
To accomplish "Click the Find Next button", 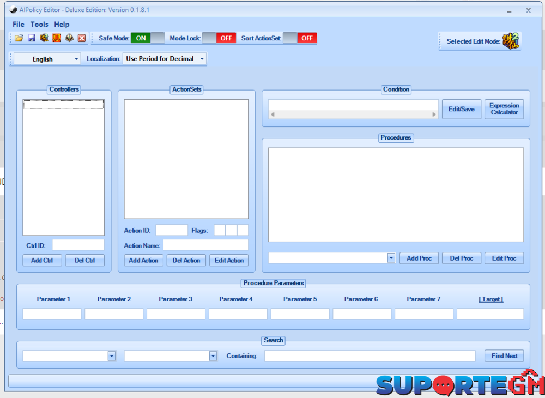I will pyautogui.click(x=504, y=356).
